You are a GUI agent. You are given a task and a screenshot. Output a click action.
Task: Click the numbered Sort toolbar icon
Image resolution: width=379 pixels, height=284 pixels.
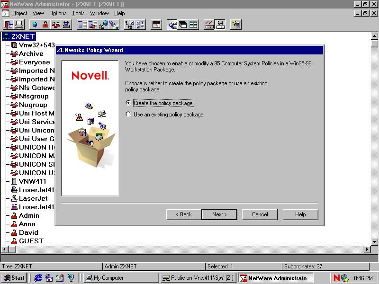point(140,25)
